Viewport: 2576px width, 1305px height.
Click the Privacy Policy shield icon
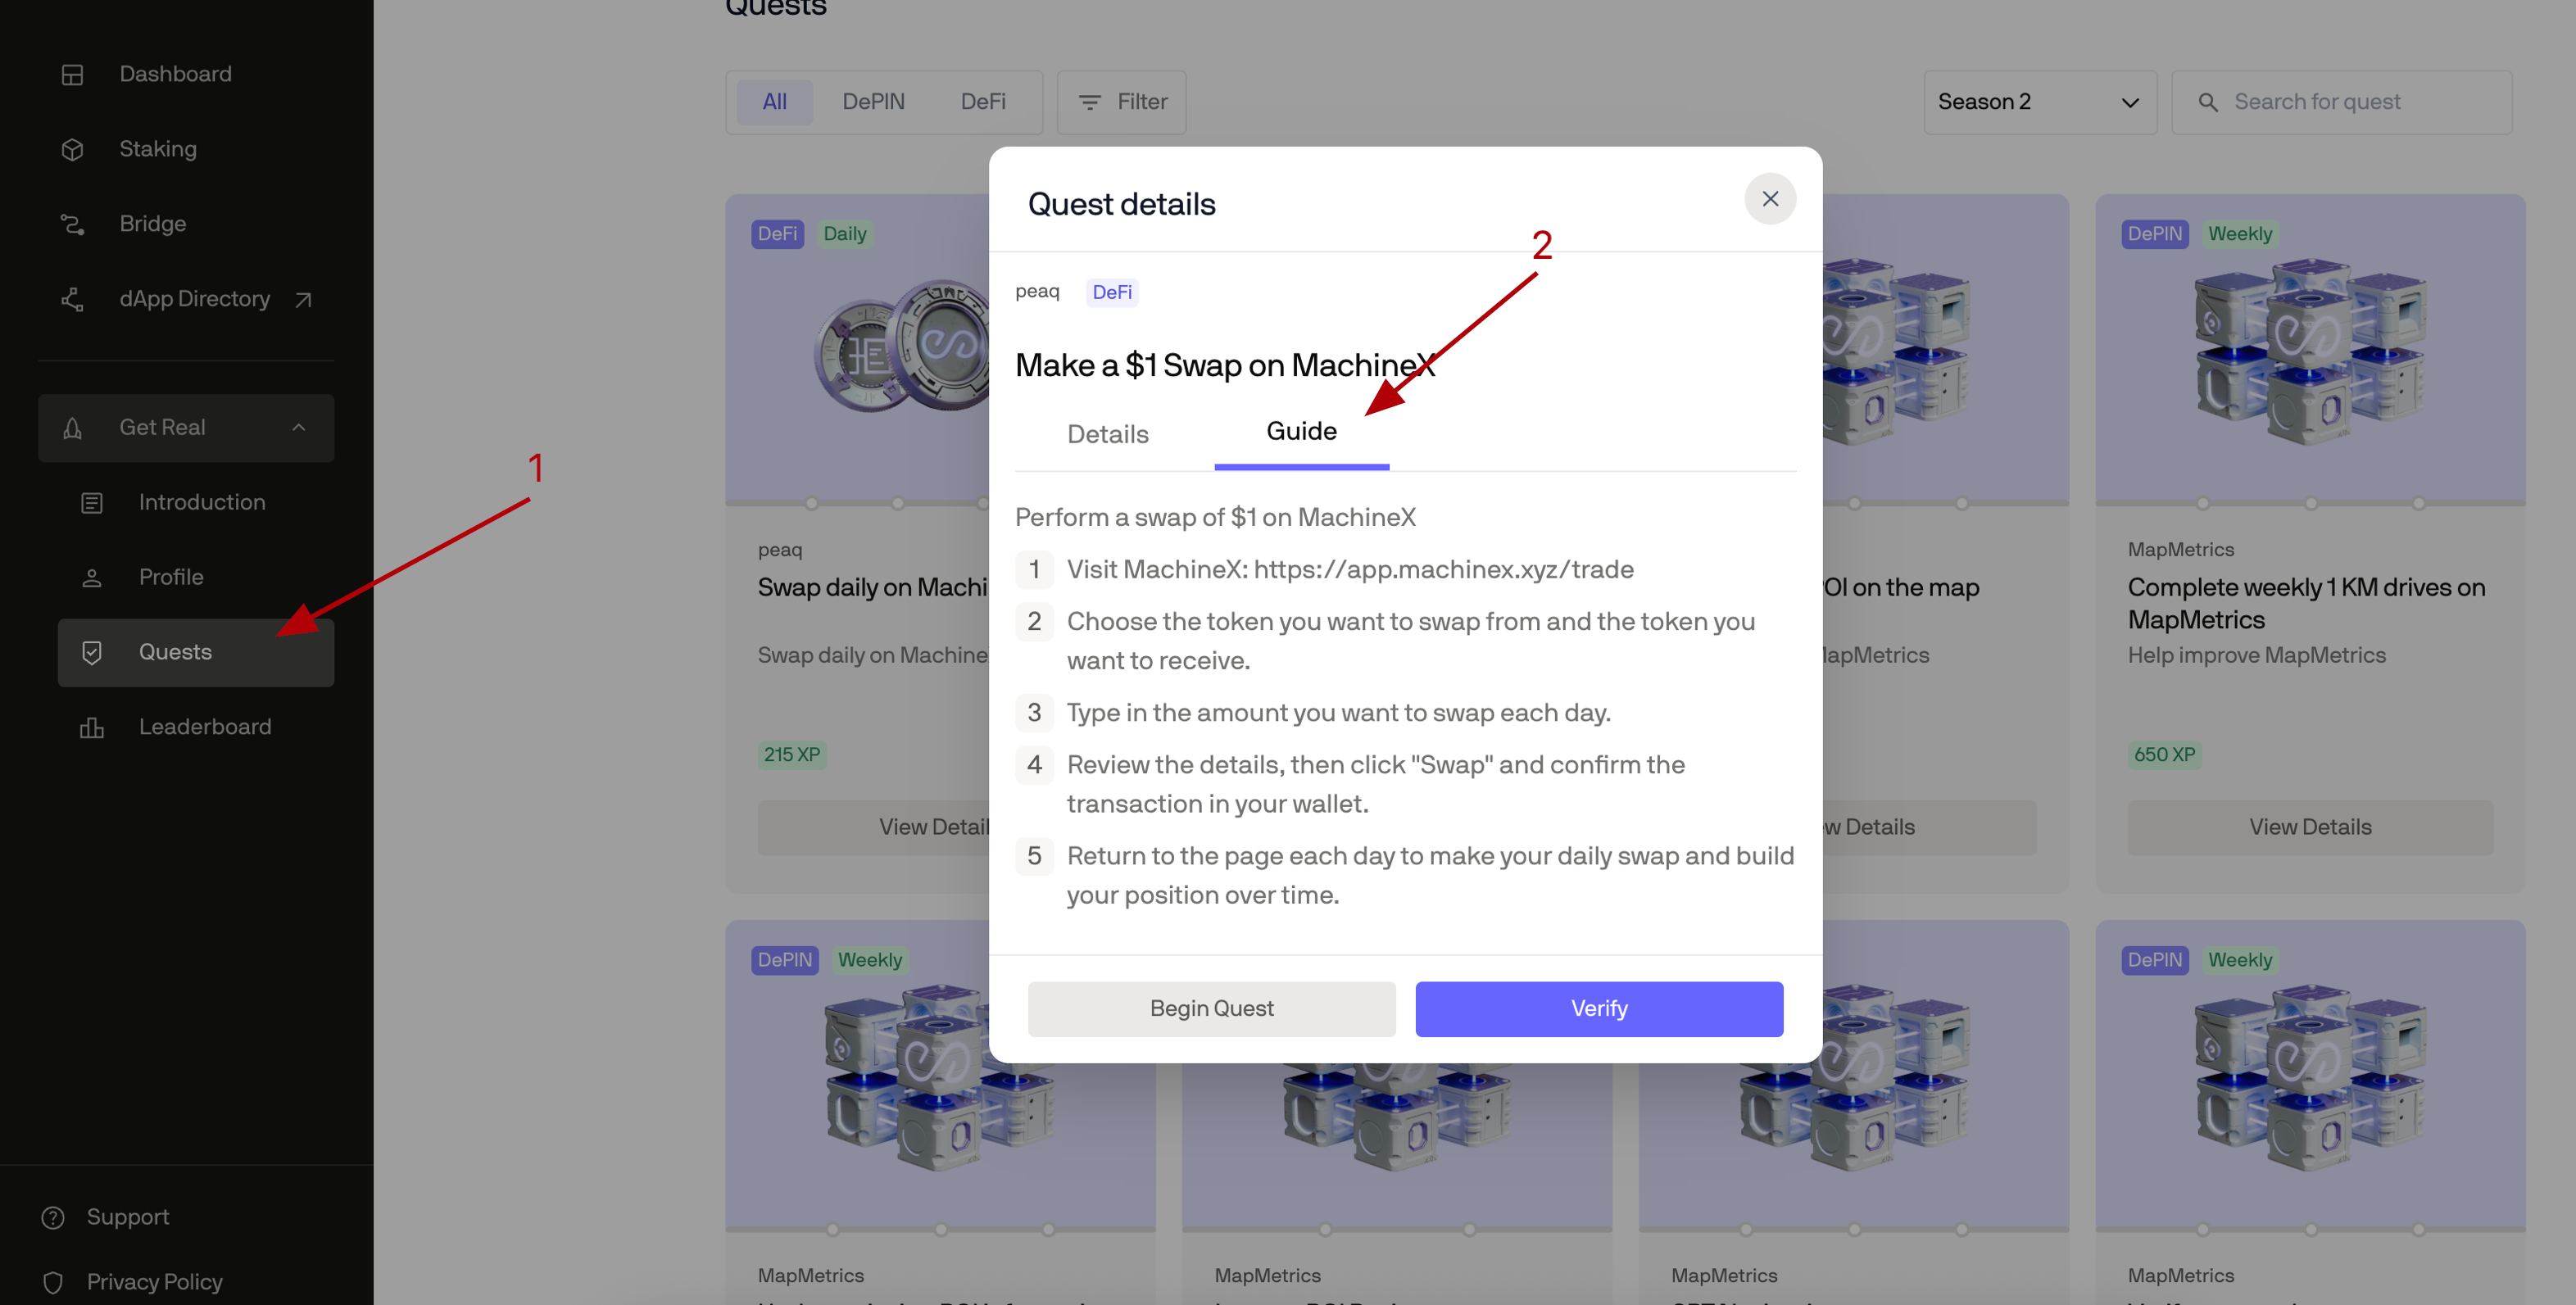coord(53,1282)
